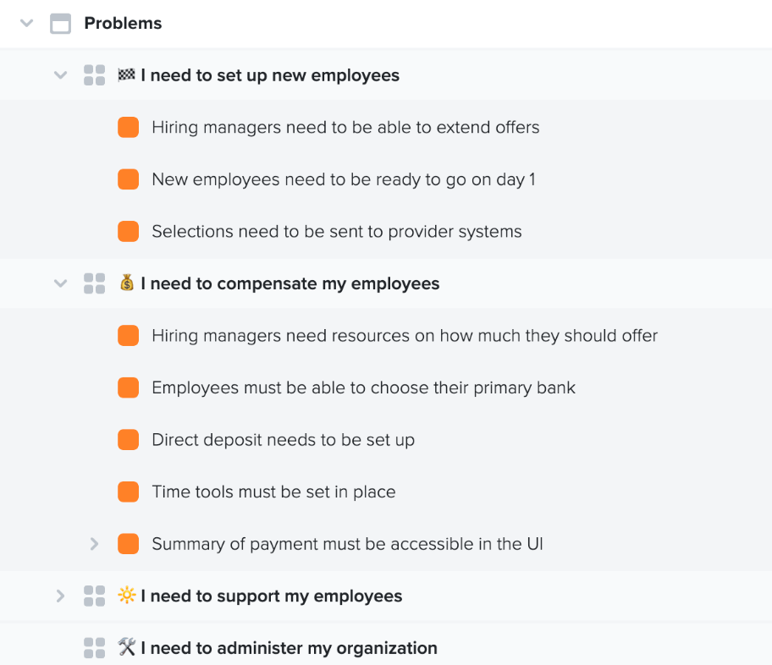Open New employees ready on day 1
This screenshot has height=665, width=772.
pos(344,179)
